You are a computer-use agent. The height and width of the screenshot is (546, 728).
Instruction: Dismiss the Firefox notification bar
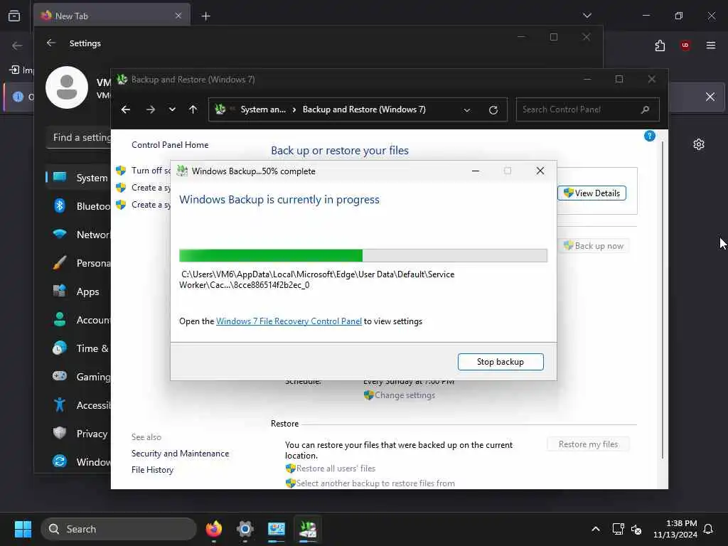(710, 97)
